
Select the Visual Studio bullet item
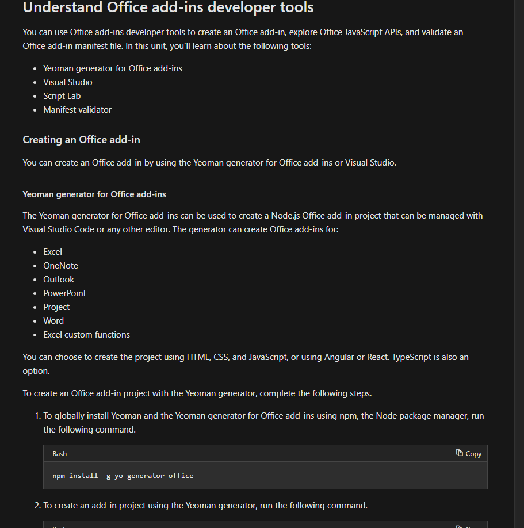coord(67,82)
